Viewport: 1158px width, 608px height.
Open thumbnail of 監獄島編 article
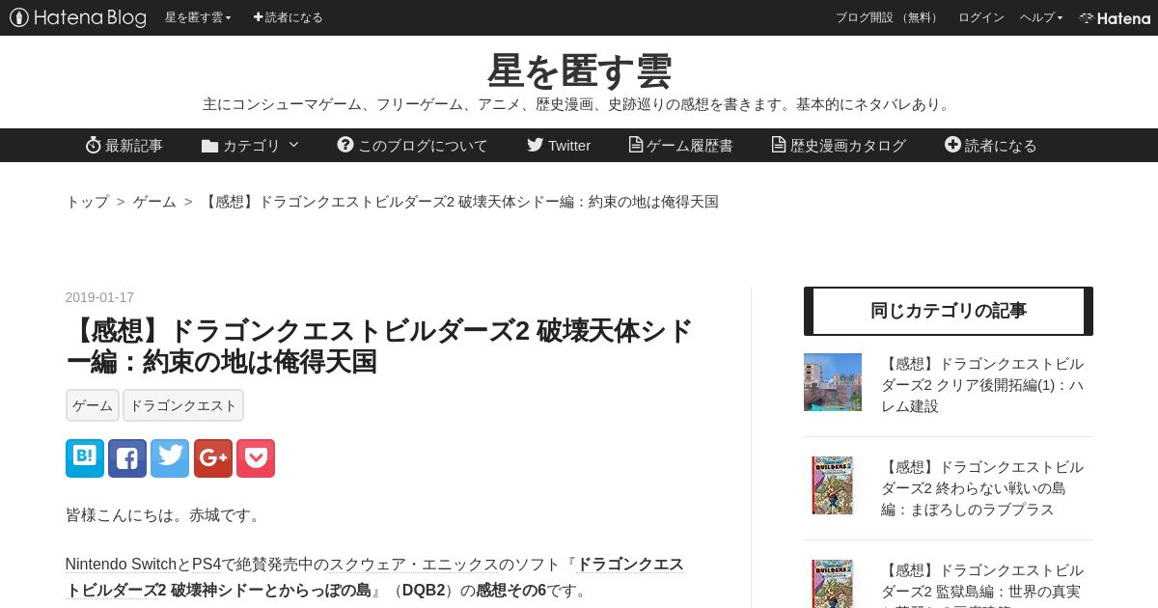[833, 584]
